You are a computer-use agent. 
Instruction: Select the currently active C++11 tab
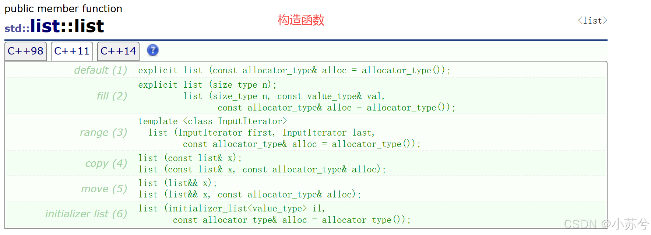click(x=71, y=51)
